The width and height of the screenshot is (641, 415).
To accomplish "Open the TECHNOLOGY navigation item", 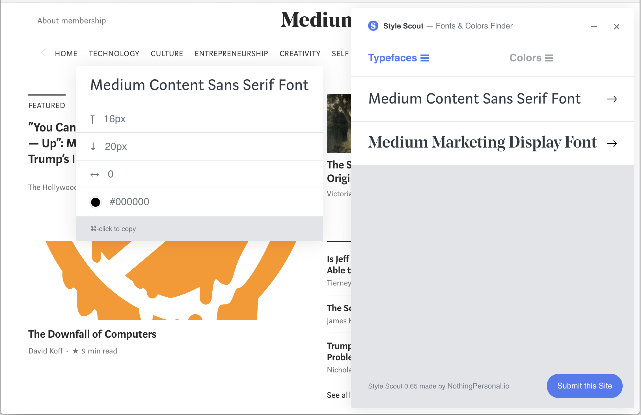I will (x=114, y=54).
